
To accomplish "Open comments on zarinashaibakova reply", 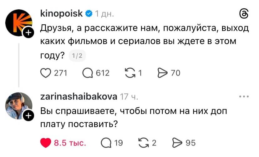I will coord(106,143).
